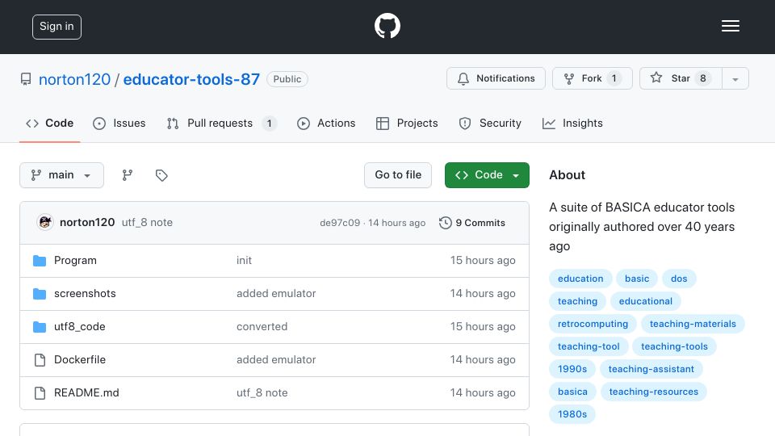Open the Pull requests tab
The width and height of the screenshot is (775, 436).
(x=221, y=123)
